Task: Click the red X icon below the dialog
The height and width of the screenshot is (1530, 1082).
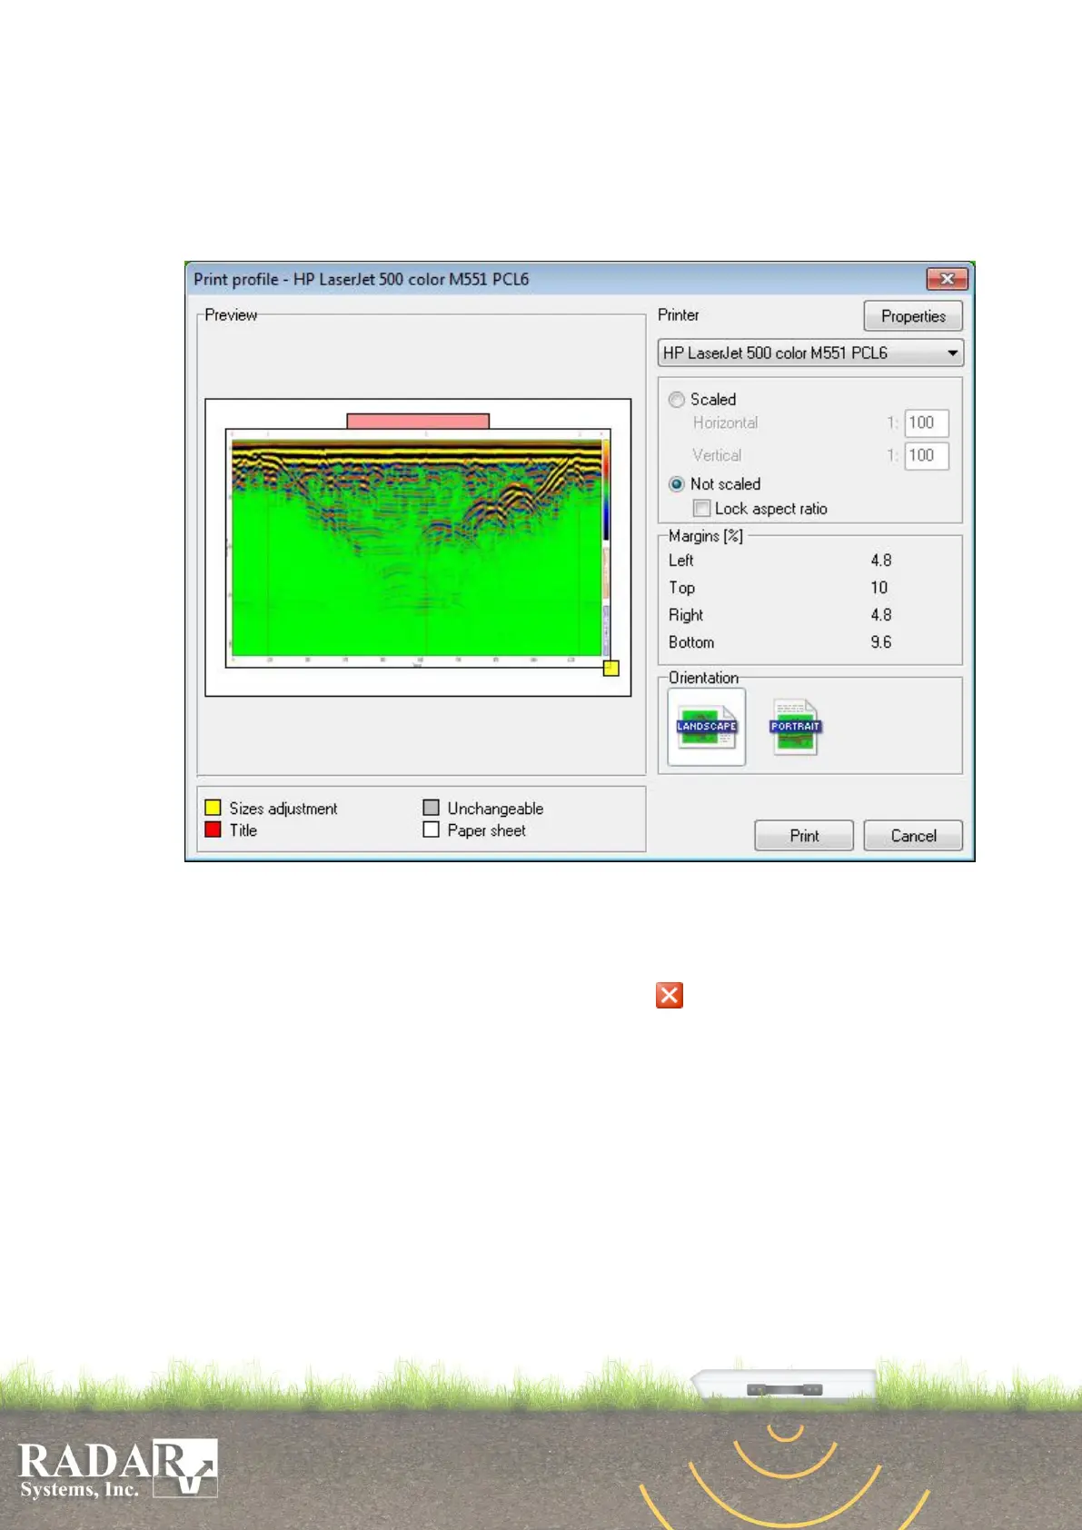Action: (x=670, y=995)
